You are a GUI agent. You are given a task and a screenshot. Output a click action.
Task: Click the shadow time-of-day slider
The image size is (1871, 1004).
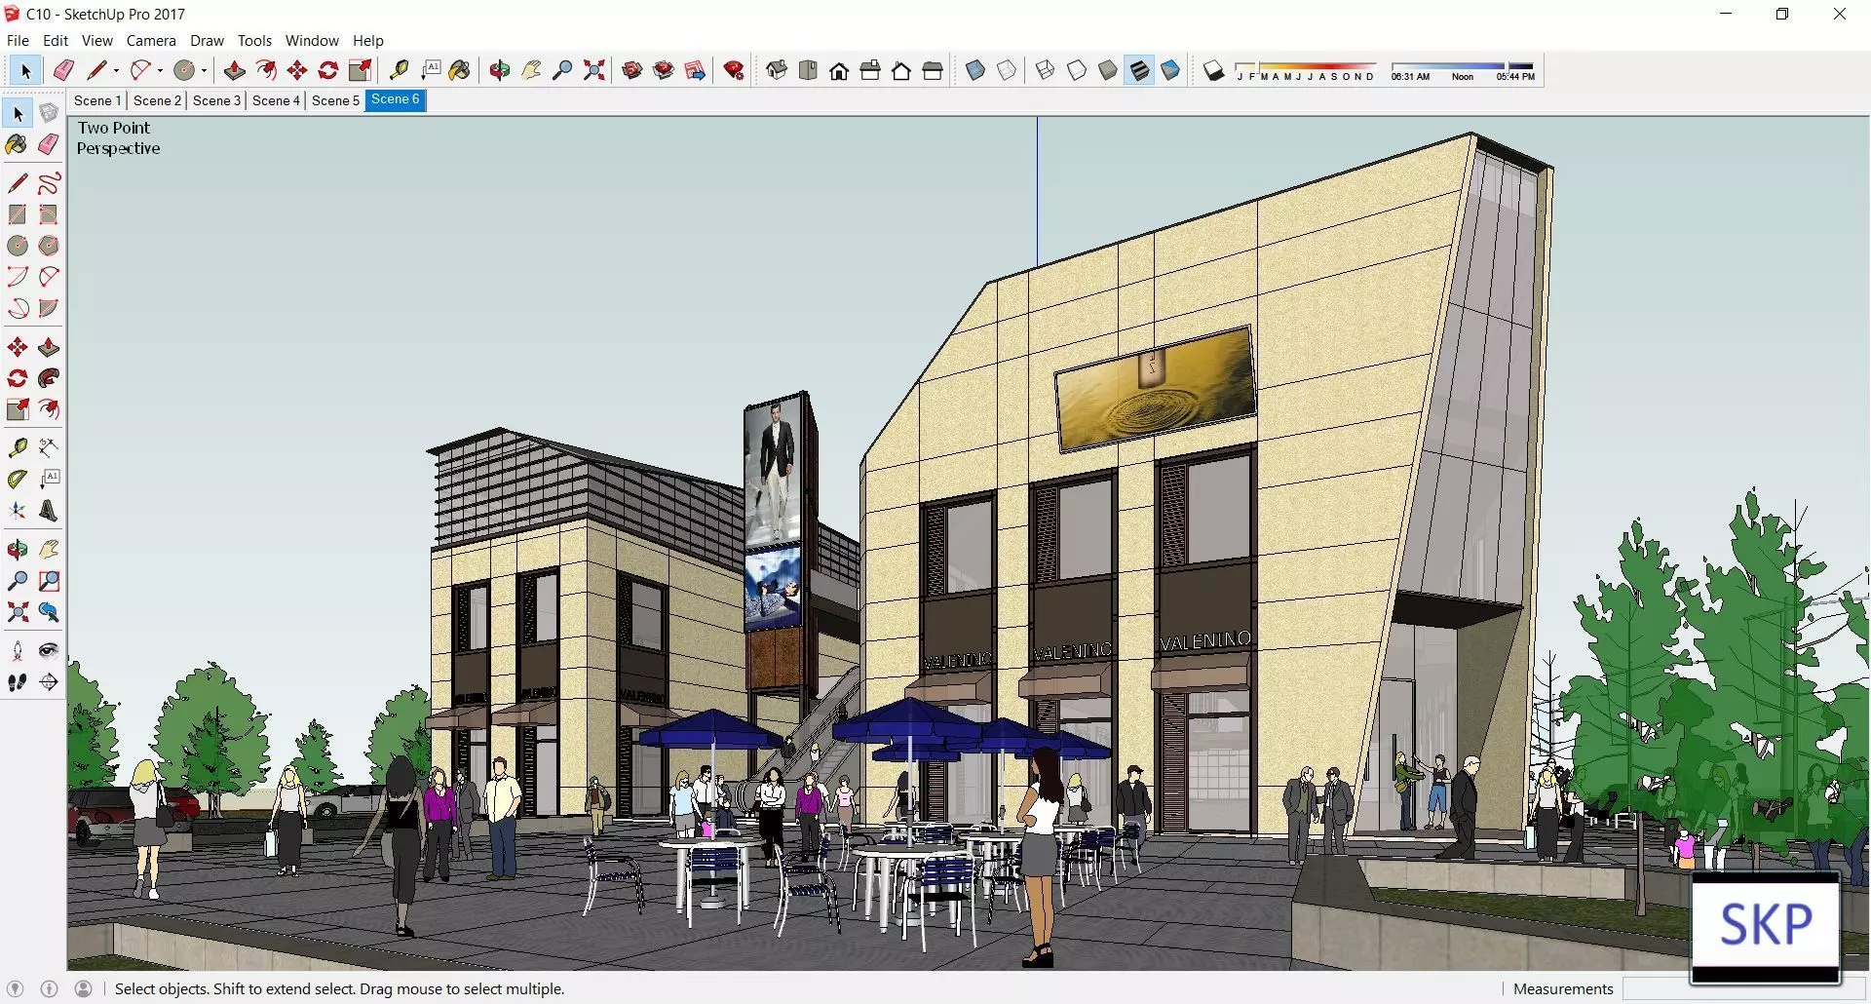click(x=1463, y=71)
